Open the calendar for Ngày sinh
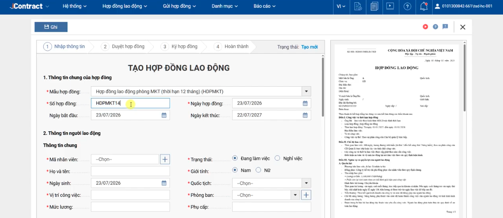 [x=164, y=183]
